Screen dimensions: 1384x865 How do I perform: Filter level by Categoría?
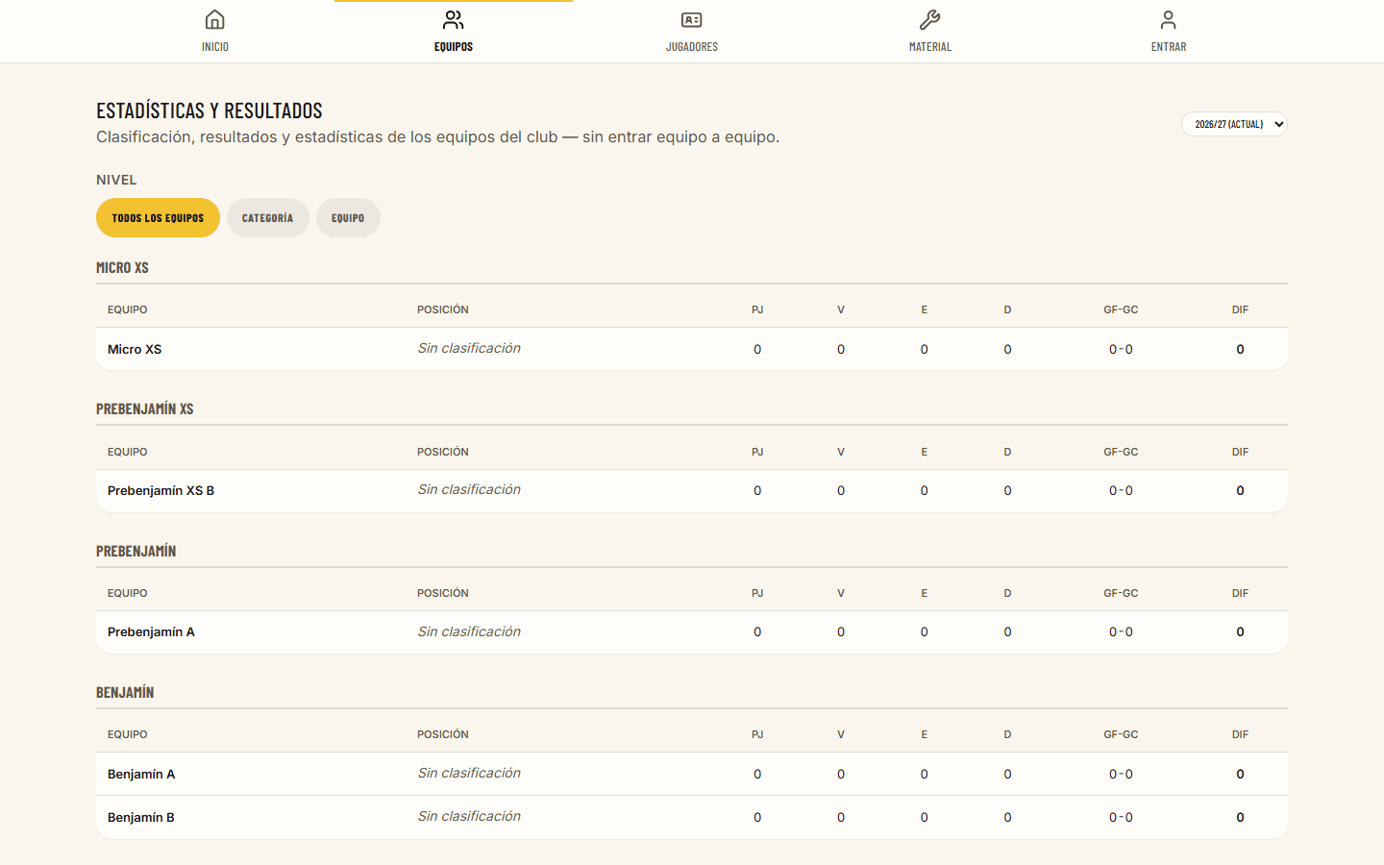pyautogui.click(x=268, y=218)
